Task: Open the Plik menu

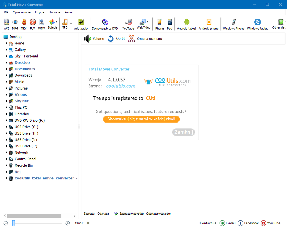Action: point(6,12)
